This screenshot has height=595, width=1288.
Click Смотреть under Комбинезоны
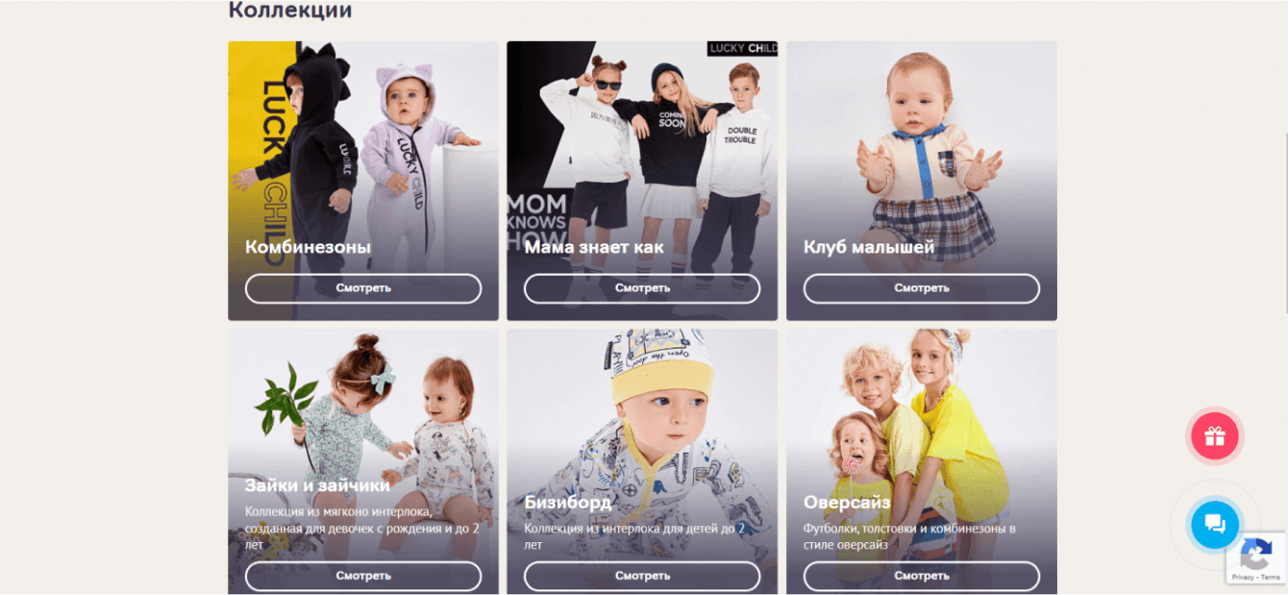363,288
